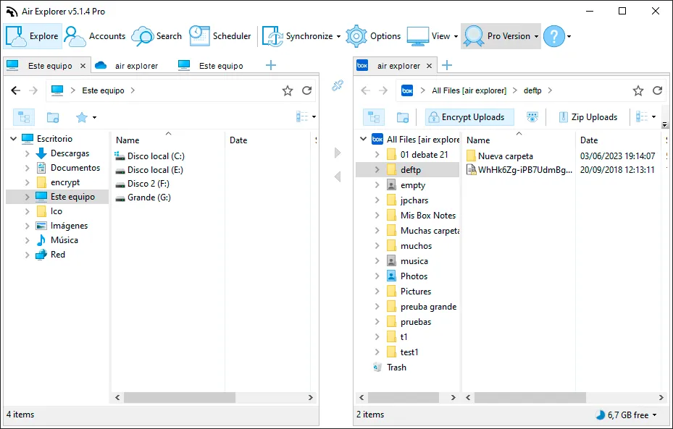This screenshot has height=429, width=673.
Task: Expand the 01 debate 21 folder
Action: pyautogui.click(x=377, y=155)
